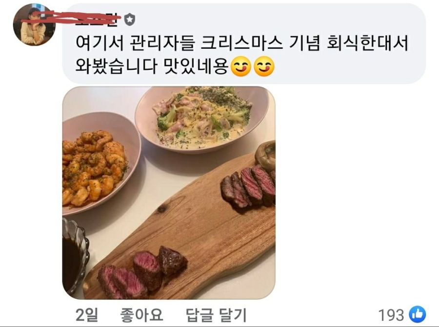Screen dimensions: 439x327
Task: Click the first yummy face emoji
Action: (x=241, y=67)
